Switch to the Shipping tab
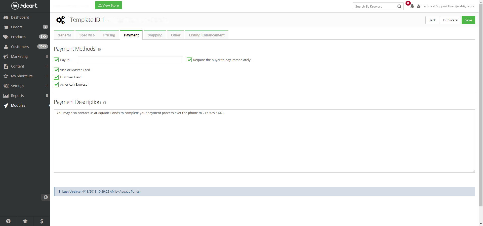 click(x=155, y=35)
